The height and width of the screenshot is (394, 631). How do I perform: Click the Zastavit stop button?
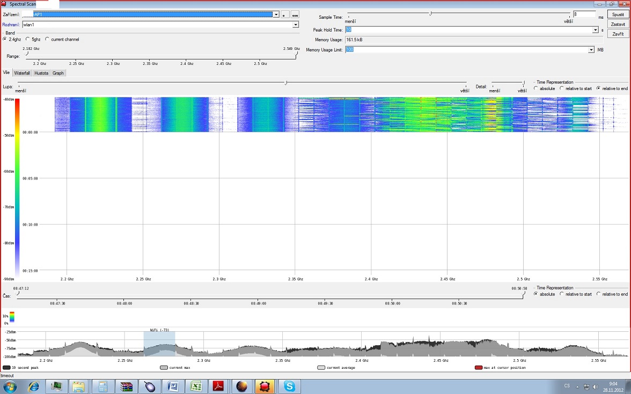tap(618, 25)
